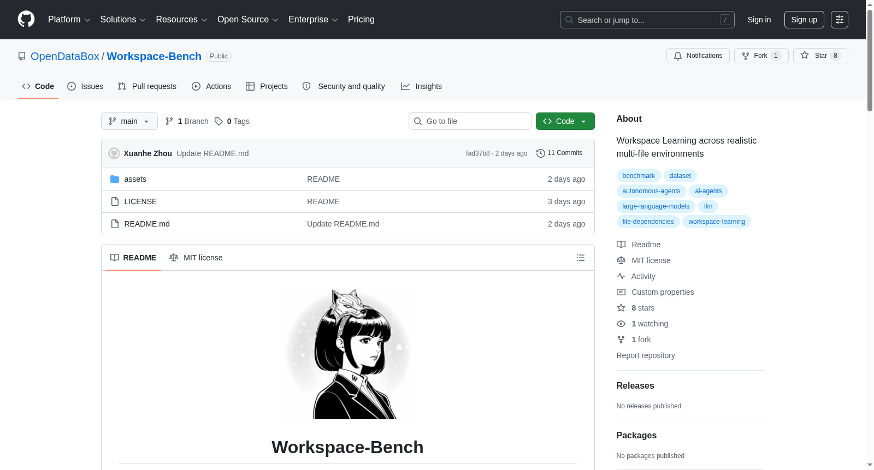The height and width of the screenshot is (470, 874).
Task: Open the main branch selector dropdown
Action: pos(129,121)
